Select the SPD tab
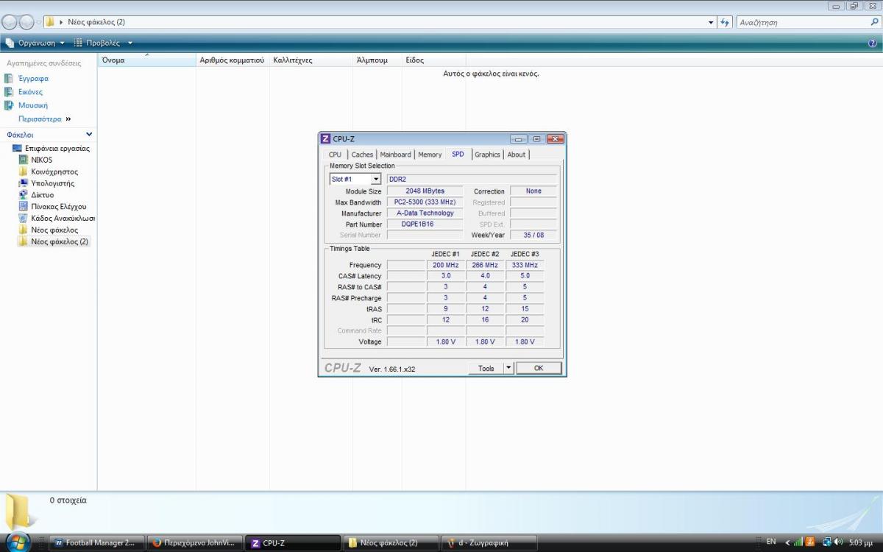This screenshot has height=552, width=883. (458, 154)
